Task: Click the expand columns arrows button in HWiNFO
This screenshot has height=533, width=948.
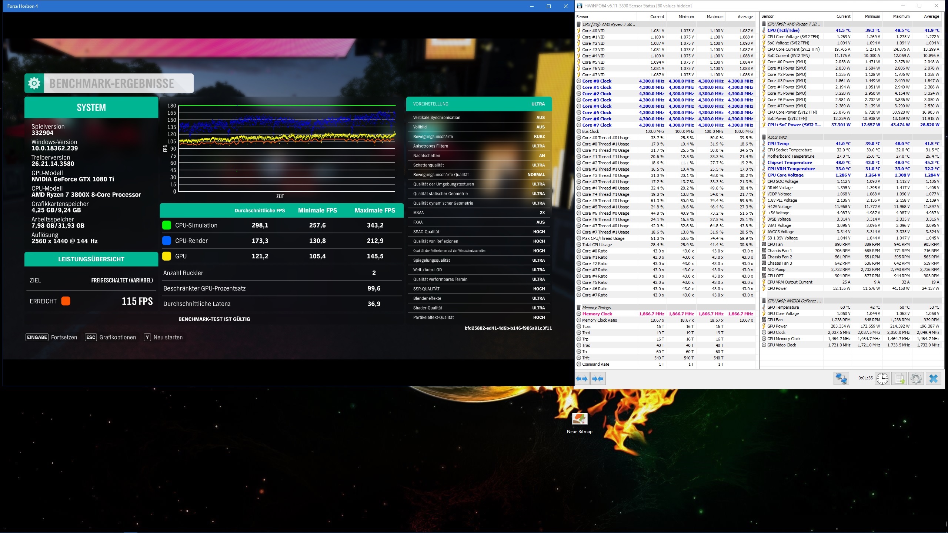Action: pyautogui.click(x=582, y=379)
